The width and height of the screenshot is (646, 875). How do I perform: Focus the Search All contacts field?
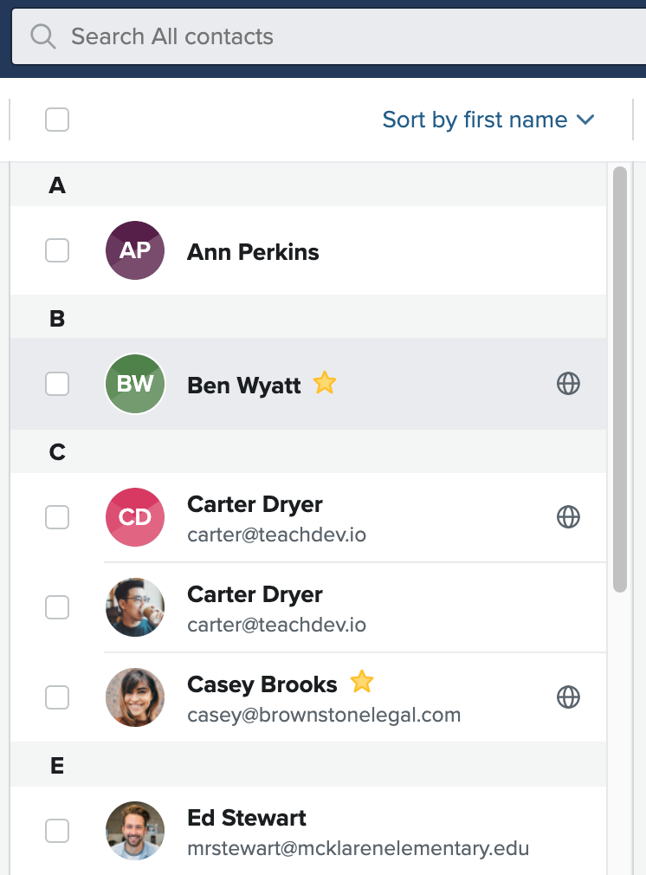pos(329,37)
